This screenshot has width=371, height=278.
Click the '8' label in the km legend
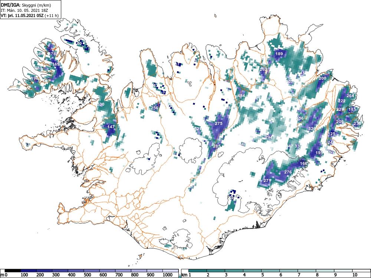317,275
